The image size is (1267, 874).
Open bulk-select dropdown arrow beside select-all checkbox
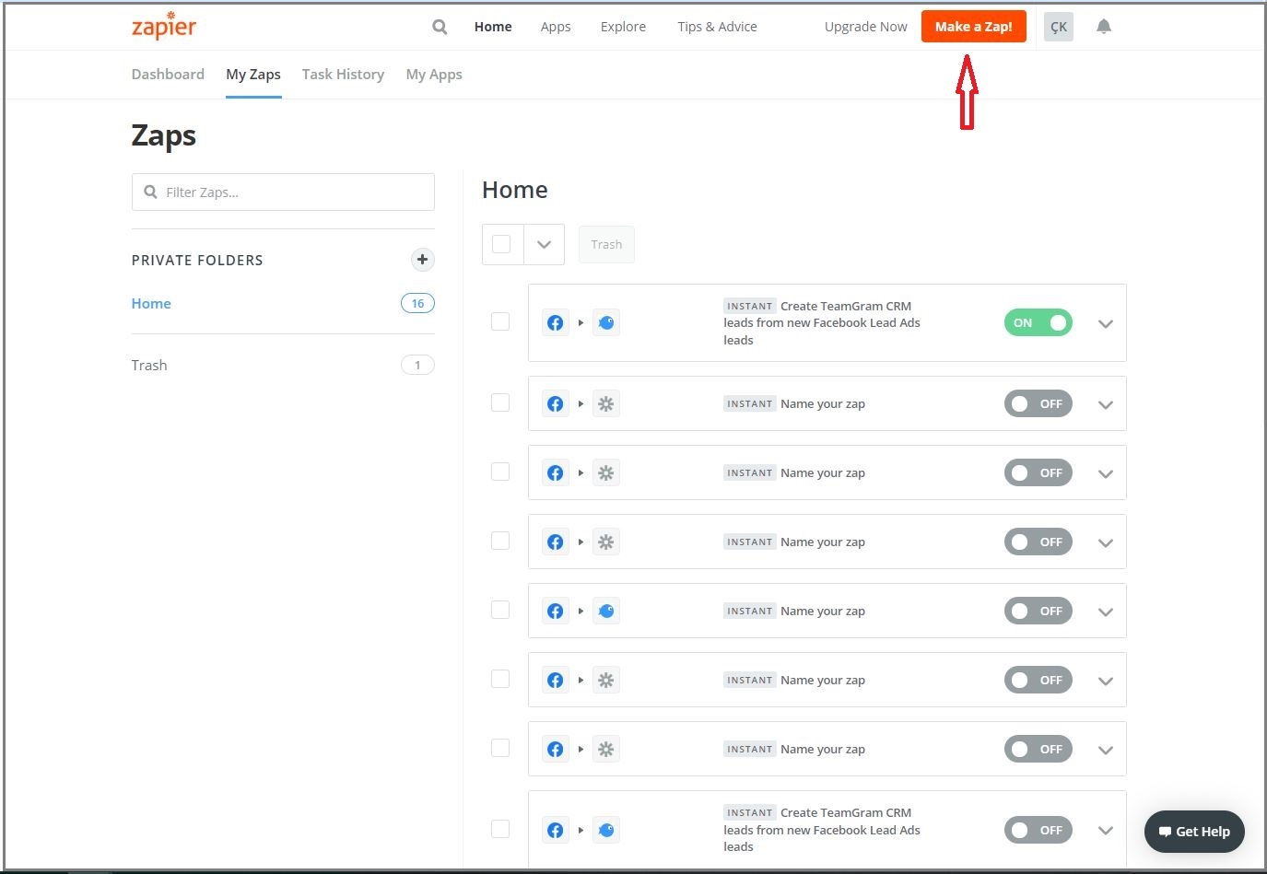pos(544,244)
